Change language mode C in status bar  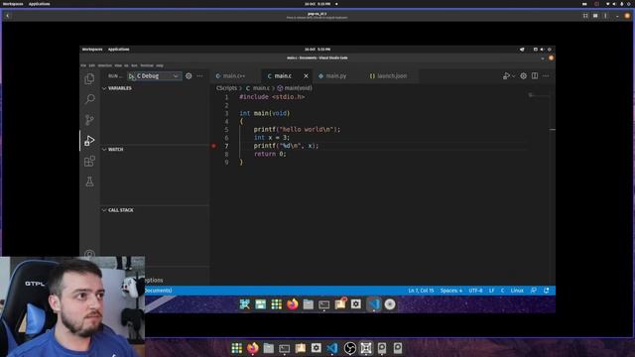click(x=503, y=291)
